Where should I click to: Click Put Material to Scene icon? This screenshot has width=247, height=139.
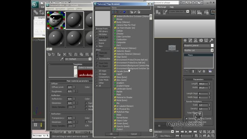pos(53,54)
